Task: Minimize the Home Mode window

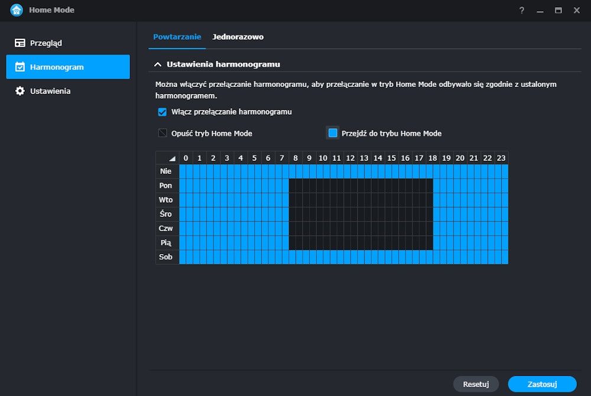Action: [540, 11]
